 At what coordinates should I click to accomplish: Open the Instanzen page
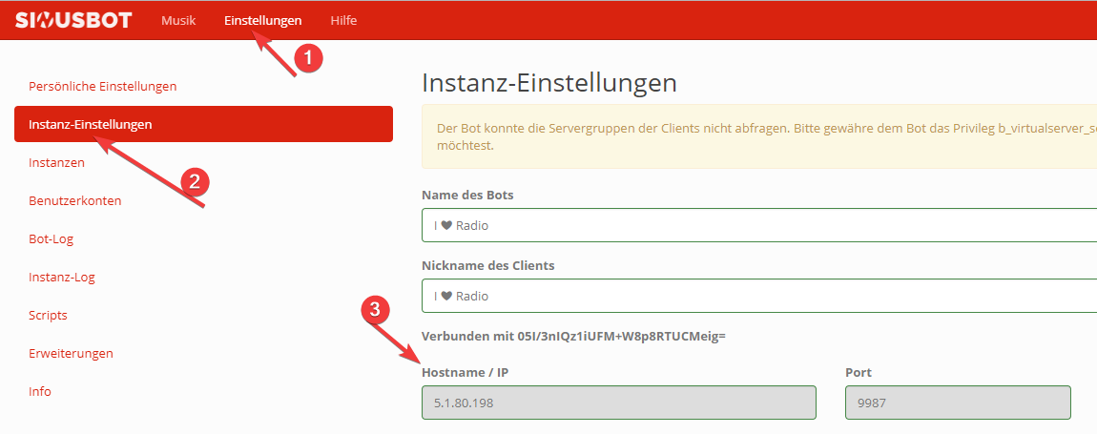coord(56,162)
